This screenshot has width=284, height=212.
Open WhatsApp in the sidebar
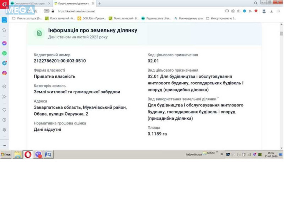click(4, 53)
